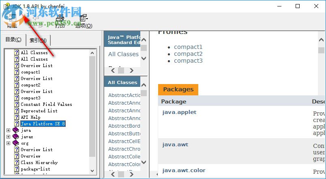326x179 pixels.
Task: Expand the java tree node
Action: point(8,130)
